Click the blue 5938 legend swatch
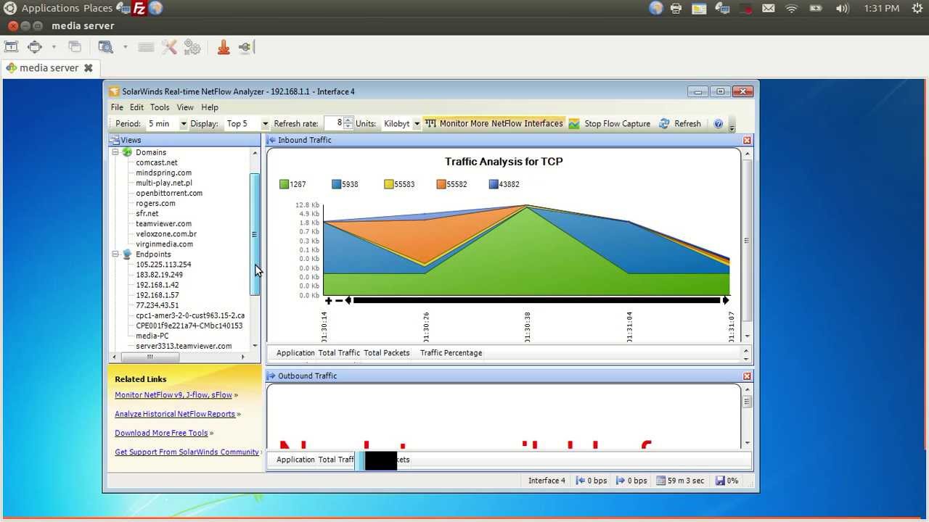Screen dimensions: 929x522 coord(337,184)
